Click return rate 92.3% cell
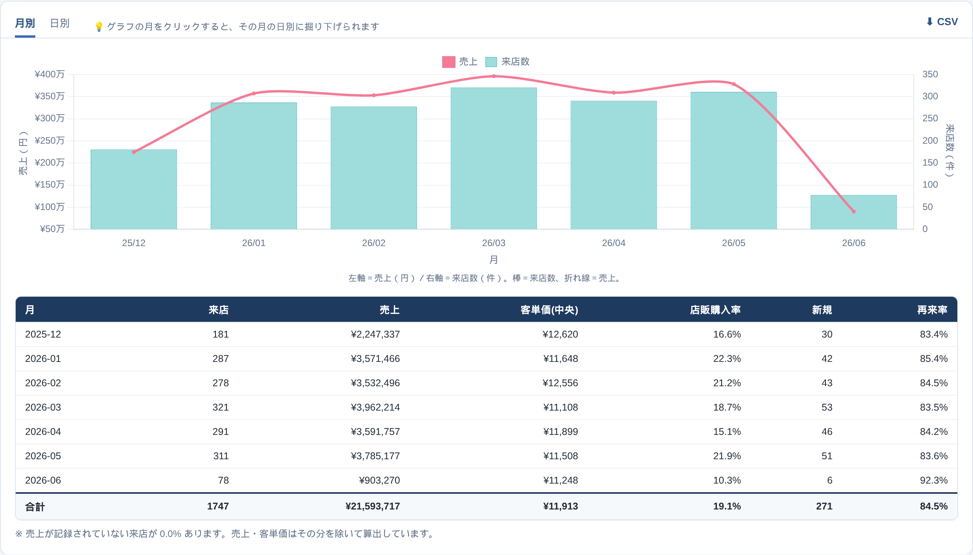The width and height of the screenshot is (973, 555). pyautogui.click(x=934, y=480)
